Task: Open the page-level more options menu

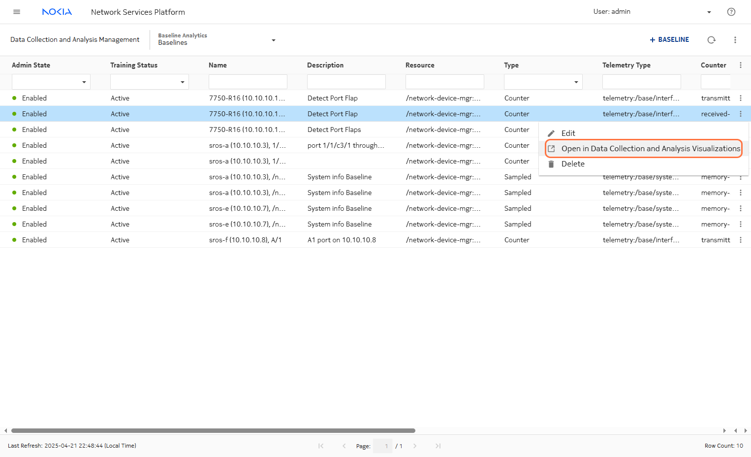Action: pos(735,40)
